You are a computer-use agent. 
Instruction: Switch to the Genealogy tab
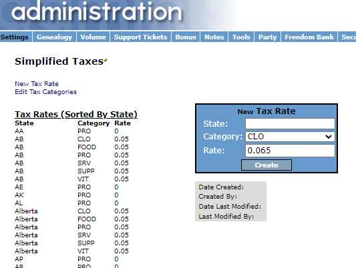click(54, 37)
